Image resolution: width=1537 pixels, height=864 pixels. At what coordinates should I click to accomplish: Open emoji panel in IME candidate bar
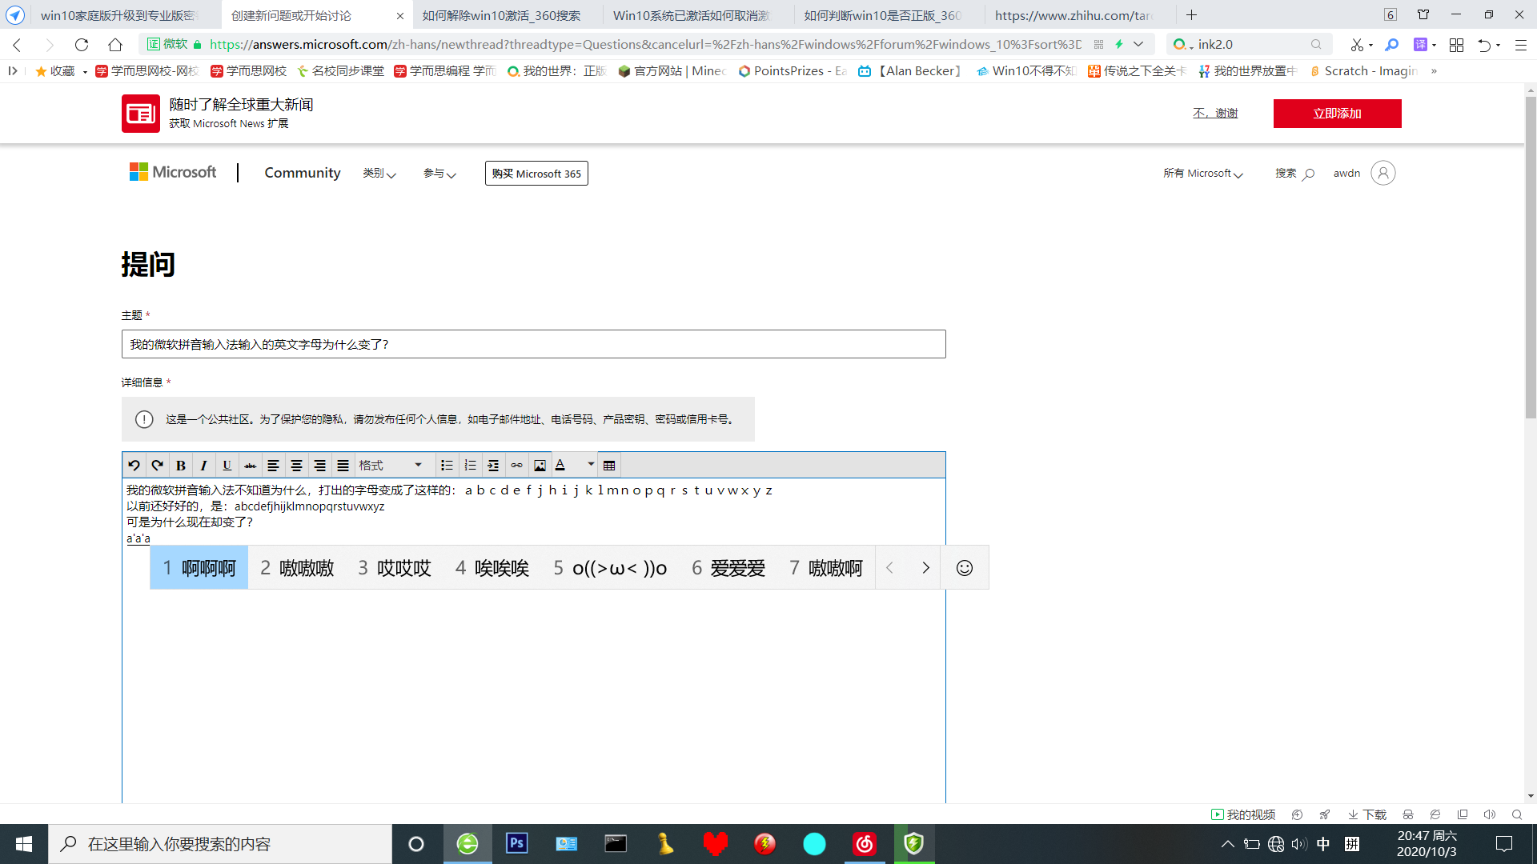coord(965,568)
